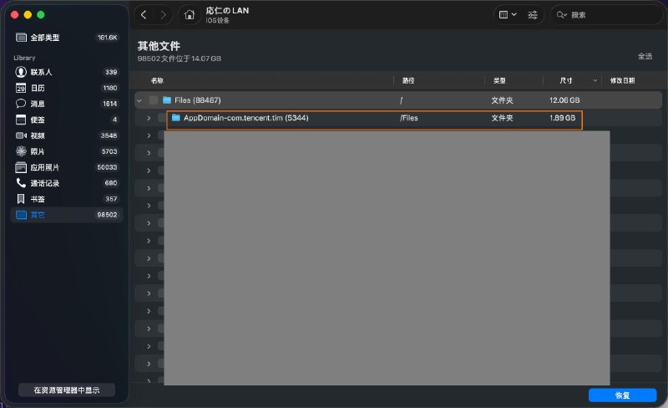This screenshot has width=668, height=408.
Task: Tick the checkbox for Files (88487)
Action: click(154, 100)
